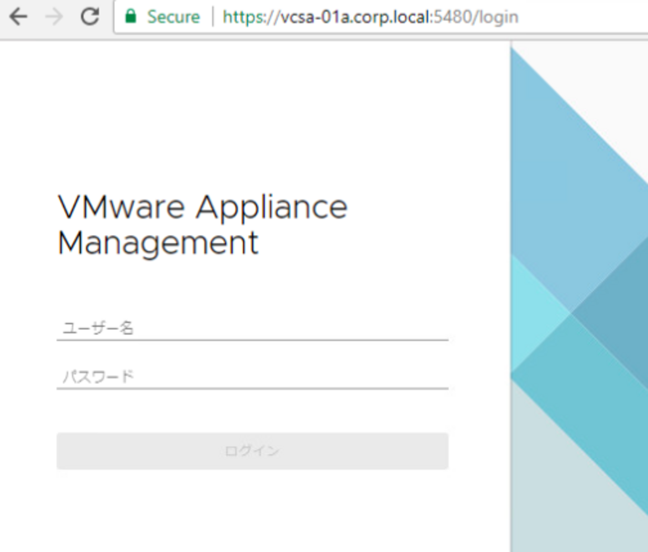Reload the page with refresh icon
Image resolution: width=648 pixels, height=552 pixels.
point(90,16)
